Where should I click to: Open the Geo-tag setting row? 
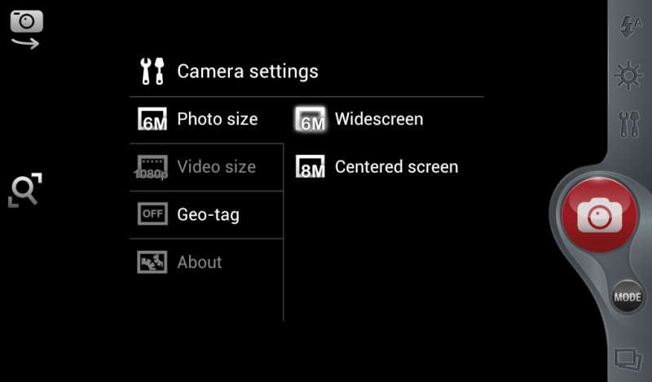(x=206, y=215)
